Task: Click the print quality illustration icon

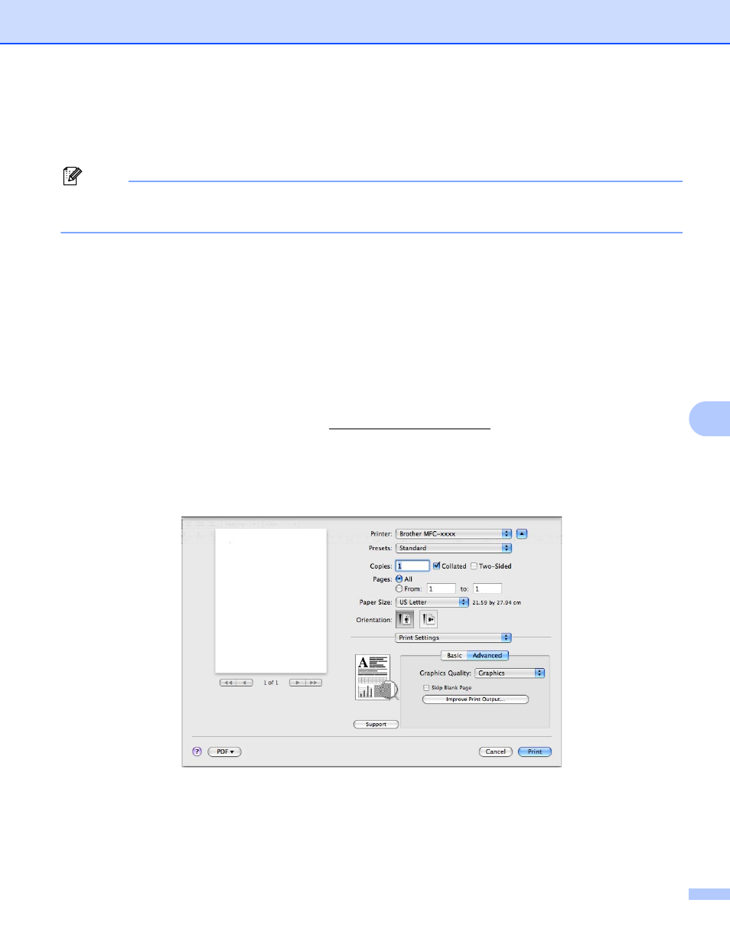Action: (376, 678)
